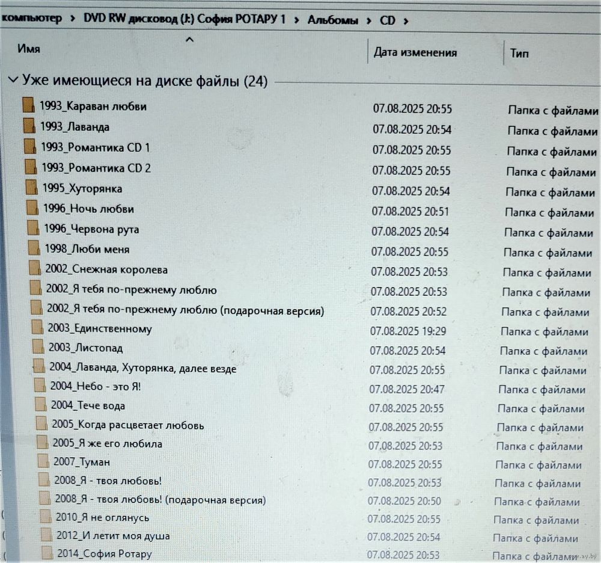This screenshot has height=563, width=601.
Task: Click folder icon of 2002_Я тебя по-прежнему люблю
Action: [35, 288]
